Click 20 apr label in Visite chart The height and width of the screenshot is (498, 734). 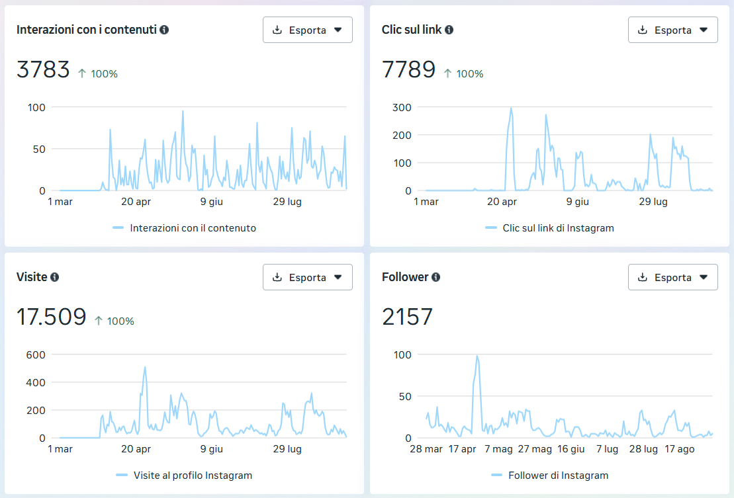point(136,449)
